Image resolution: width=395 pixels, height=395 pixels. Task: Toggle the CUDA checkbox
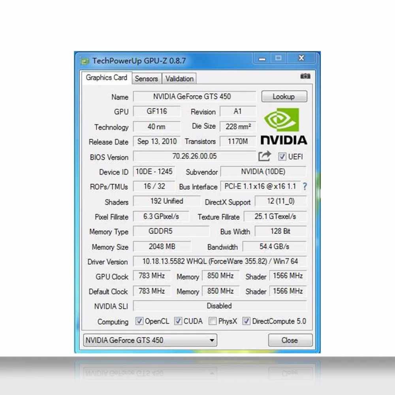[178, 321]
